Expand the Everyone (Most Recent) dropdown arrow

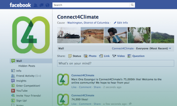click(x=170, y=48)
